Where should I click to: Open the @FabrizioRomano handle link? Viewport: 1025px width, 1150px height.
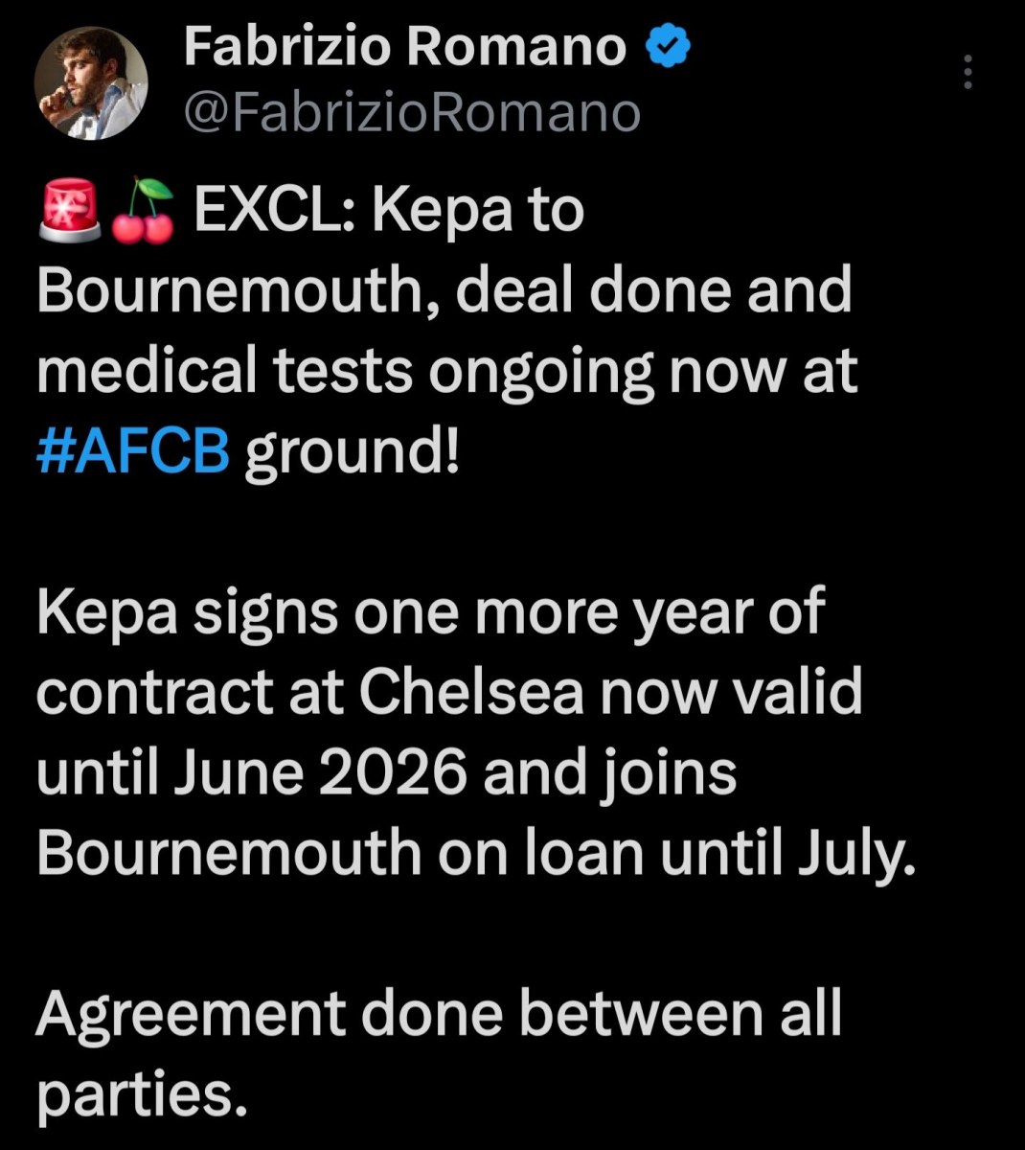411,112
